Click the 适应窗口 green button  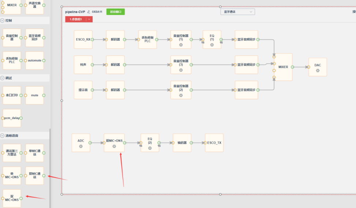pyautogui.click(x=116, y=12)
